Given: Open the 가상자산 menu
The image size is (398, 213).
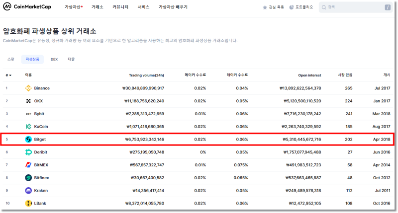Looking at the screenshot, I should point(74,7).
